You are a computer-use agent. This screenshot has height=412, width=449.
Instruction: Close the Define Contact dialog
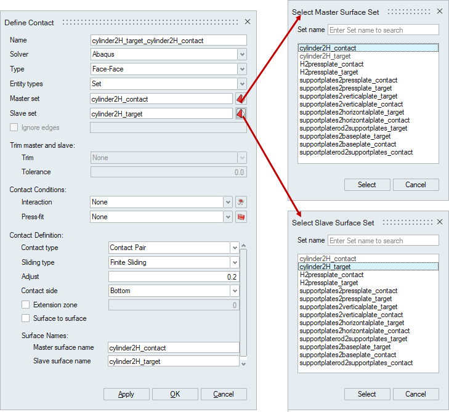248,22
